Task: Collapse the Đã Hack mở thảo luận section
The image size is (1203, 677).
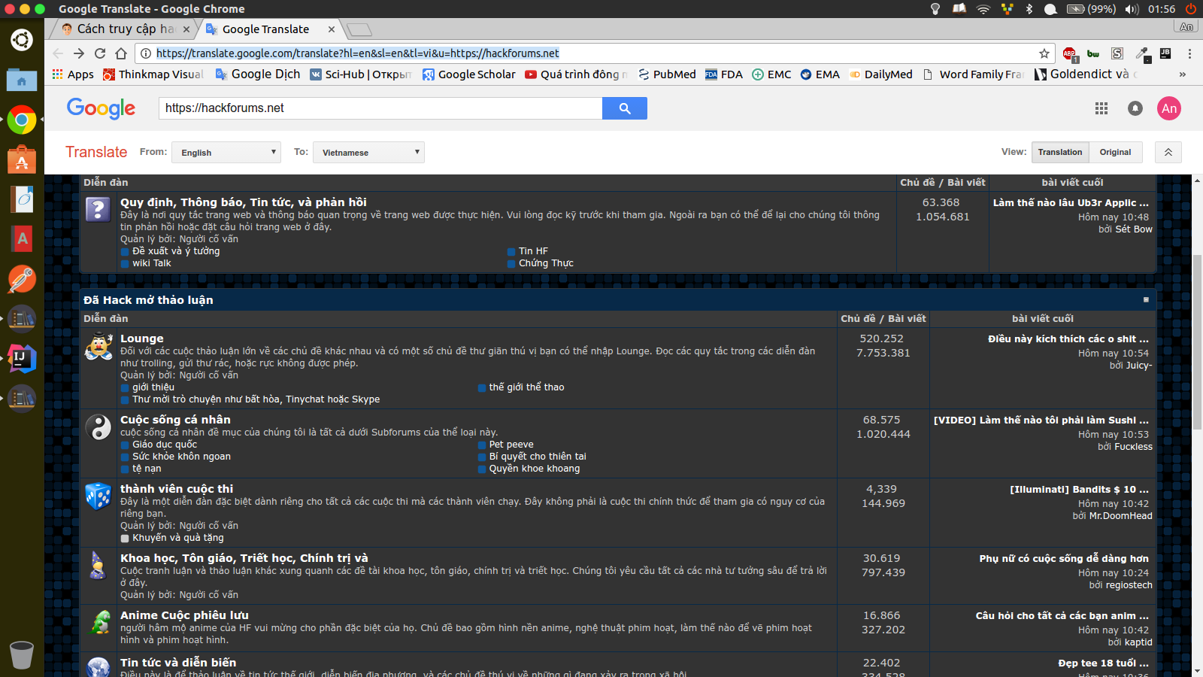Action: pos(1146,299)
